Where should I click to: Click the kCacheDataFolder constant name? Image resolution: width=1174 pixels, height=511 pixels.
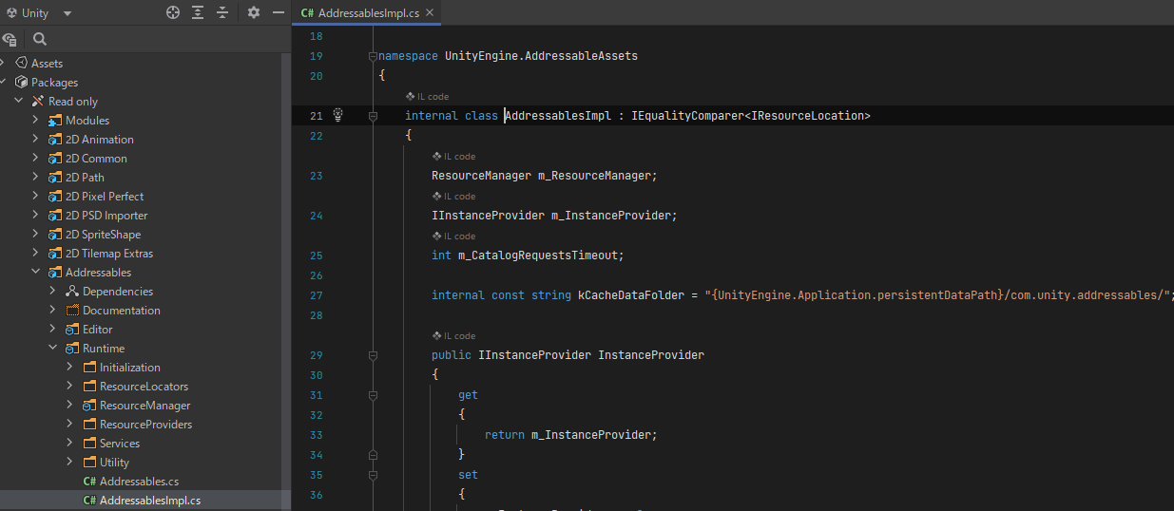coord(631,295)
